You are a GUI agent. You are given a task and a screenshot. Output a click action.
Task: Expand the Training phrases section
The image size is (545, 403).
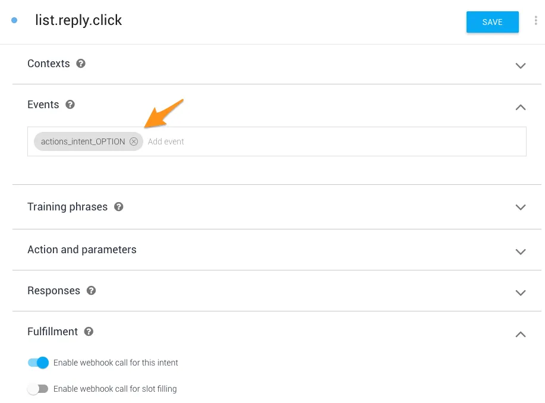tap(521, 207)
